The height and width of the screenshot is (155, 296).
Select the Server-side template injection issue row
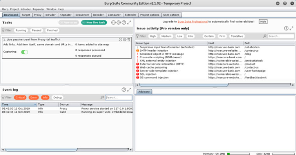pyautogui.click(x=215, y=71)
